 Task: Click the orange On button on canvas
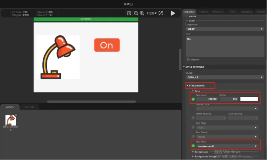(107, 45)
